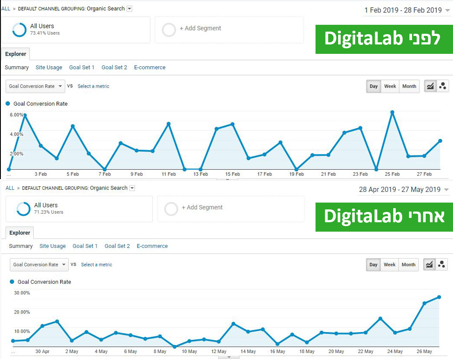
Task: Click the 19 Feb zero data point
Action: pyautogui.click(x=296, y=169)
